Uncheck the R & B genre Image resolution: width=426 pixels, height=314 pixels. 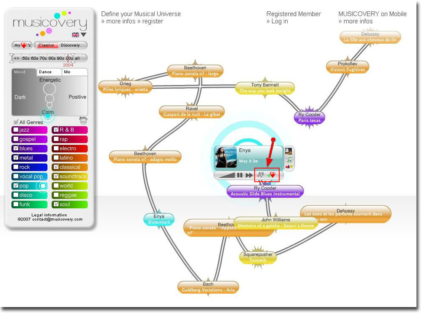(56, 130)
